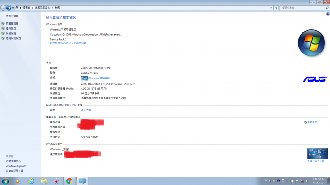Click the CH input language indicator
The image size is (330, 185).
(x=265, y=180)
